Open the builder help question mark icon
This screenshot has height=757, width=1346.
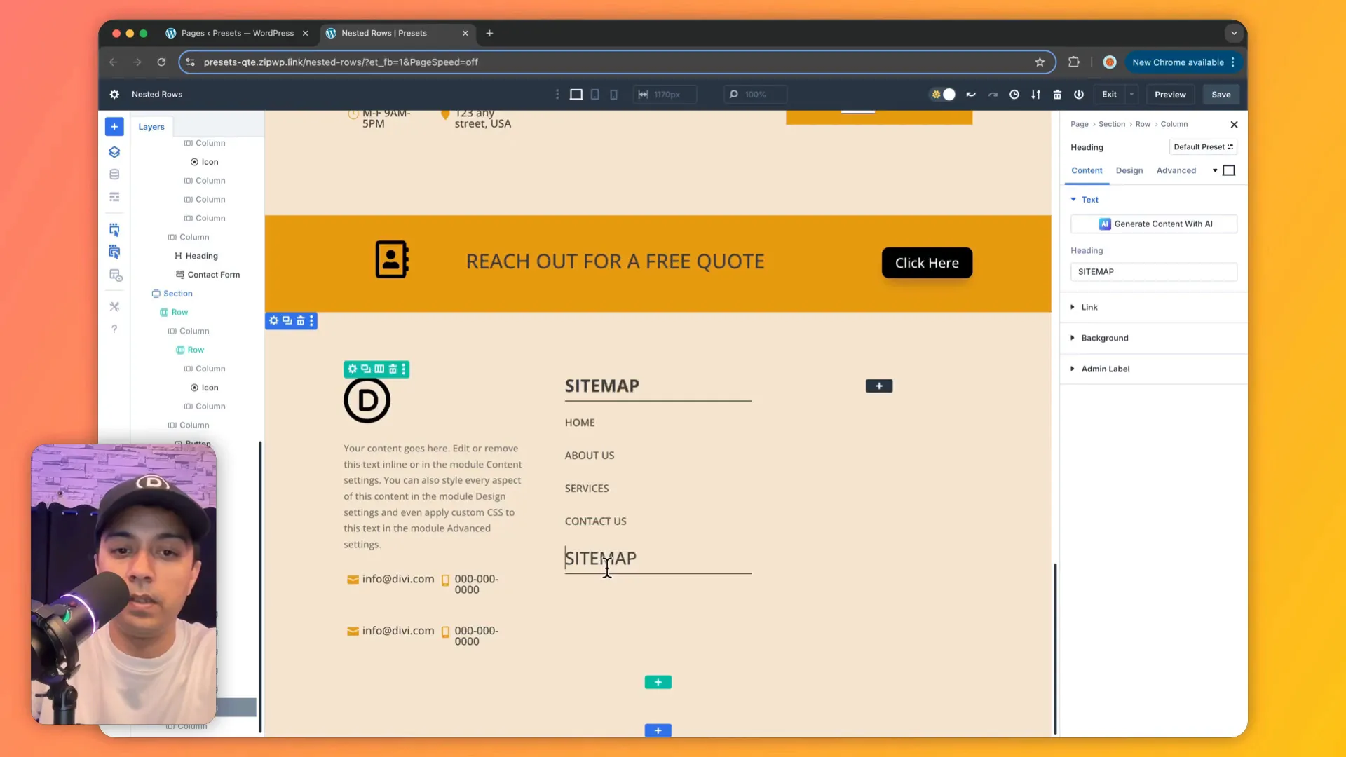(114, 329)
